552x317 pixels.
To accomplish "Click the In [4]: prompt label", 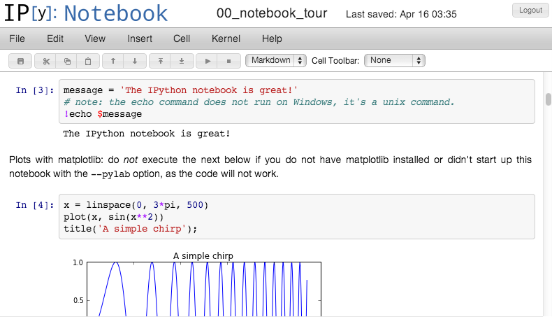I will [x=35, y=205].
